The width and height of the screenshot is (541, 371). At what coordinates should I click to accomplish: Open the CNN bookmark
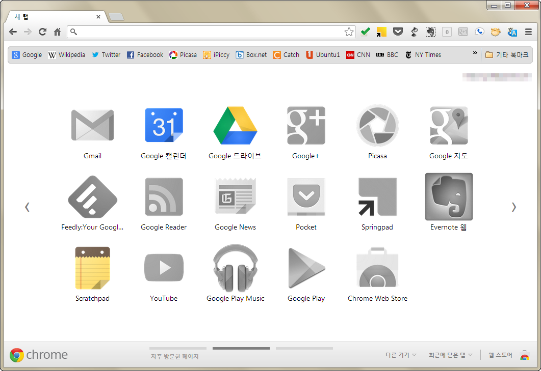[x=358, y=55]
